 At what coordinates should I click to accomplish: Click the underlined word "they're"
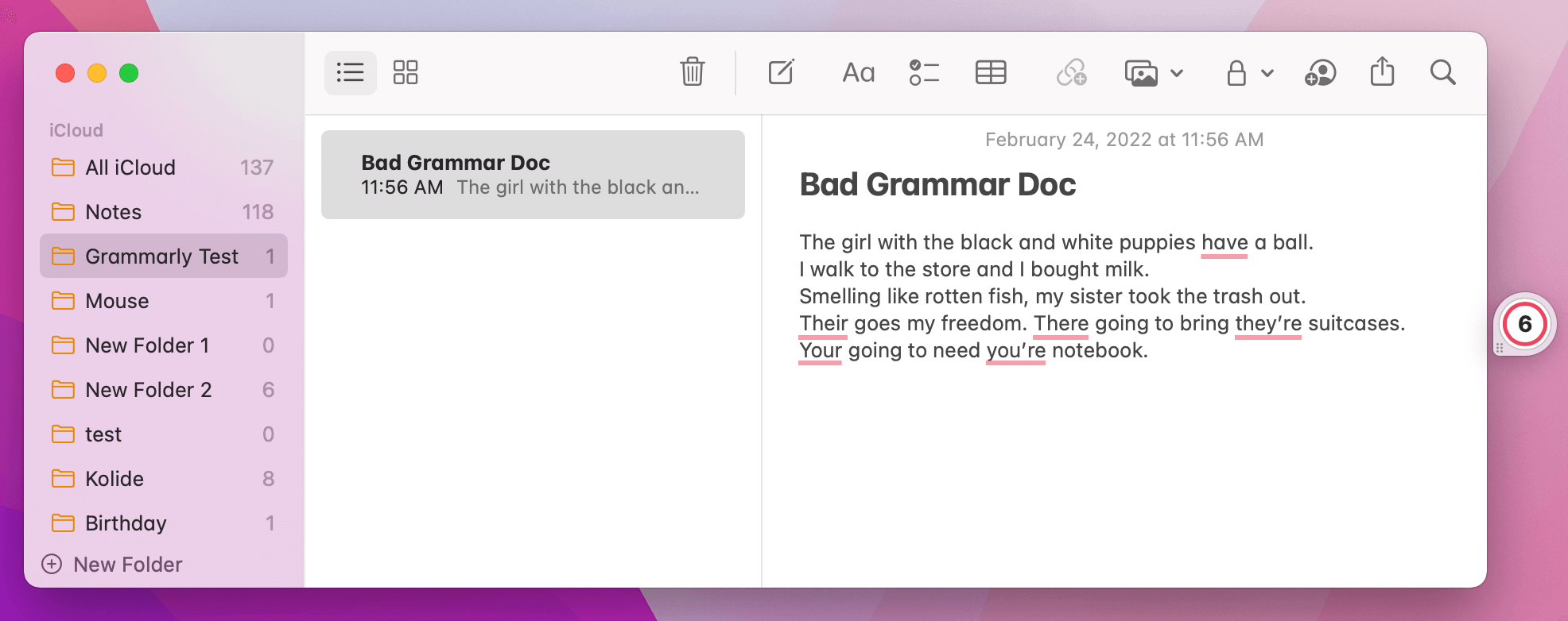[x=1268, y=323]
